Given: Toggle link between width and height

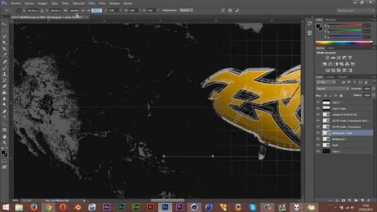Looking at the screenshot, I should [83, 11].
